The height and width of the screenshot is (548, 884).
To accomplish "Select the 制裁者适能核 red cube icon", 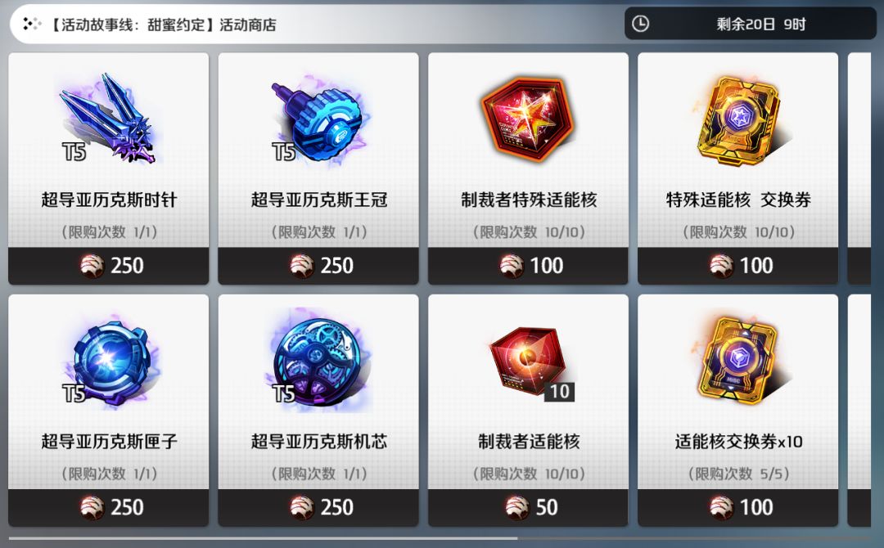I will (529, 364).
